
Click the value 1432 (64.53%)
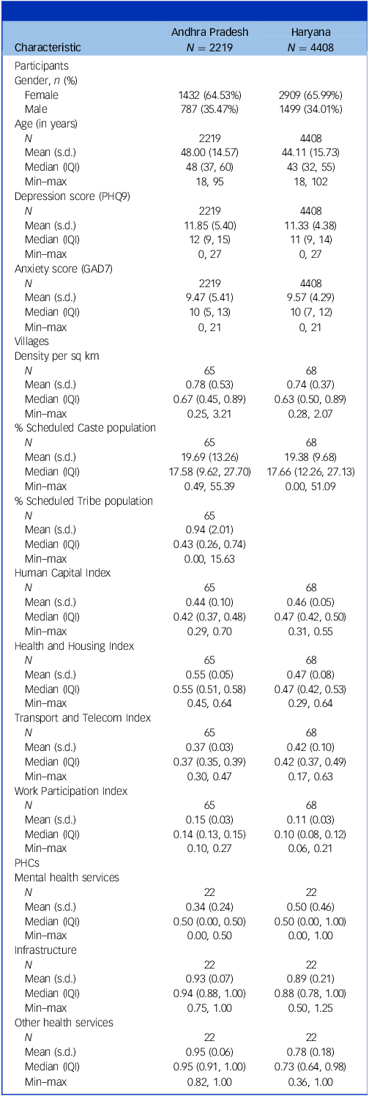pos(209,95)
